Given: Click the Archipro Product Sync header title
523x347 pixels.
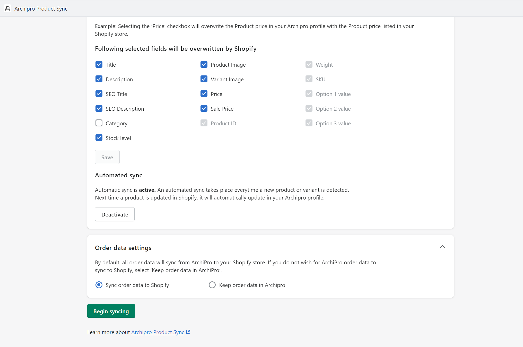Looking at the screenshot, I should tap(41, 9).
